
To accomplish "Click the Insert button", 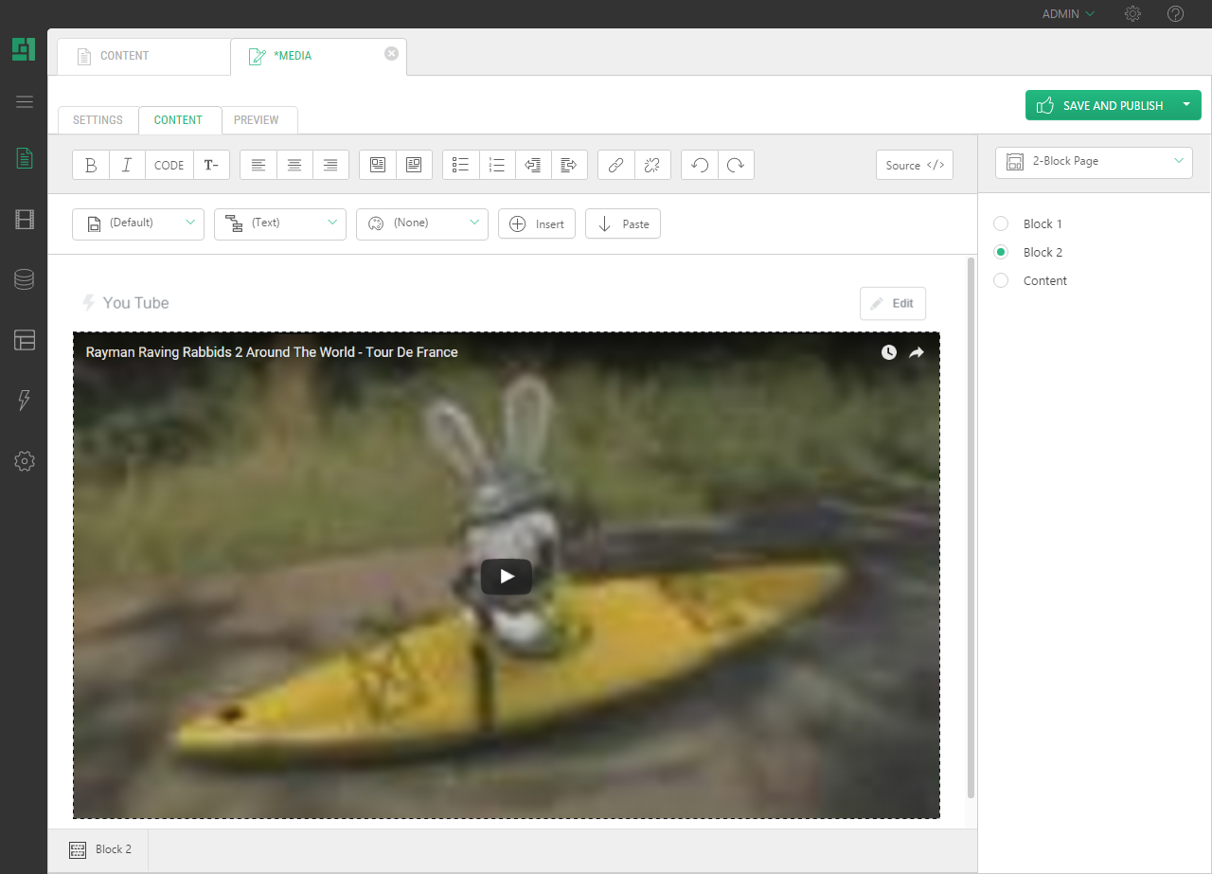I will tap(537, 223).
